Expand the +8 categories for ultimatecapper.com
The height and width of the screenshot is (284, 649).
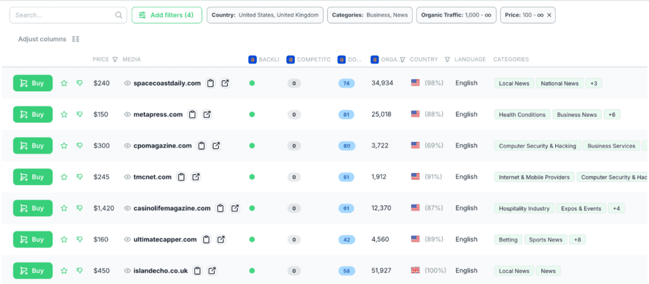click(x=577, y=240)
